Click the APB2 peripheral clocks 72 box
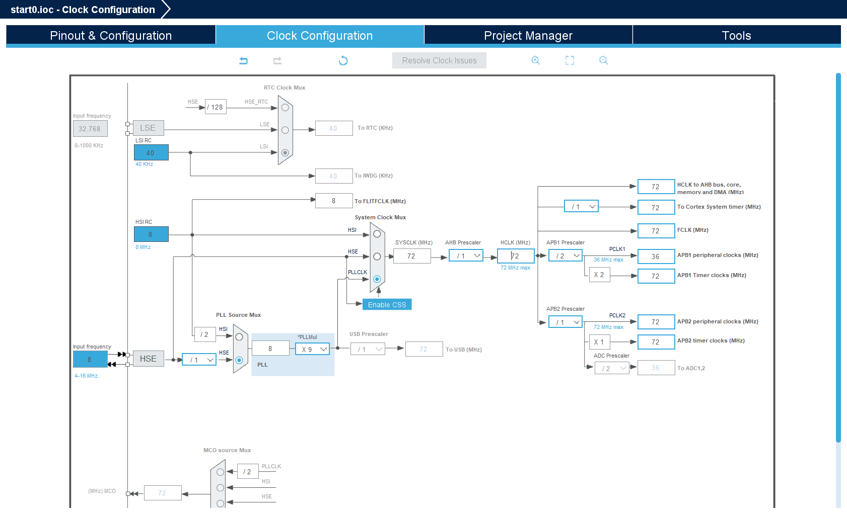This screenshot has width=847, height=514. (x=656, y=322)
